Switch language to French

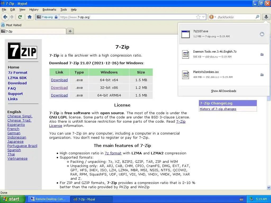tap(13, 129)
